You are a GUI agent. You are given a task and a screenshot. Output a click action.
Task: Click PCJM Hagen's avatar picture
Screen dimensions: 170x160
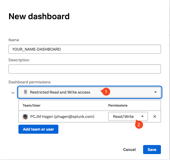point(25,116)
